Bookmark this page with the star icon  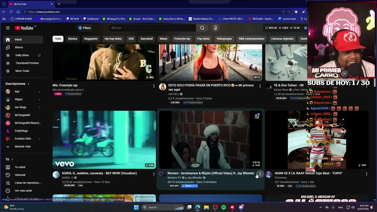coord(289,12)
